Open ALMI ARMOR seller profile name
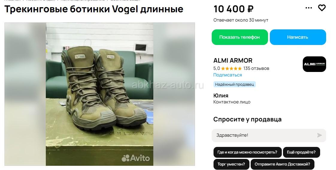336x170 pixels. pyautogui.click(x=233, y=61)
